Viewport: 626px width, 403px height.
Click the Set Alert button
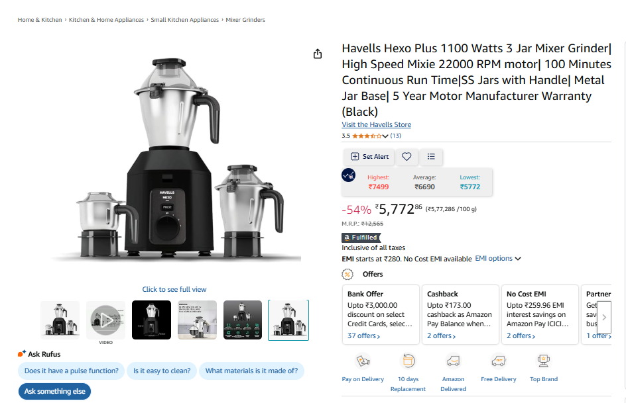click(x=369, y=156)
